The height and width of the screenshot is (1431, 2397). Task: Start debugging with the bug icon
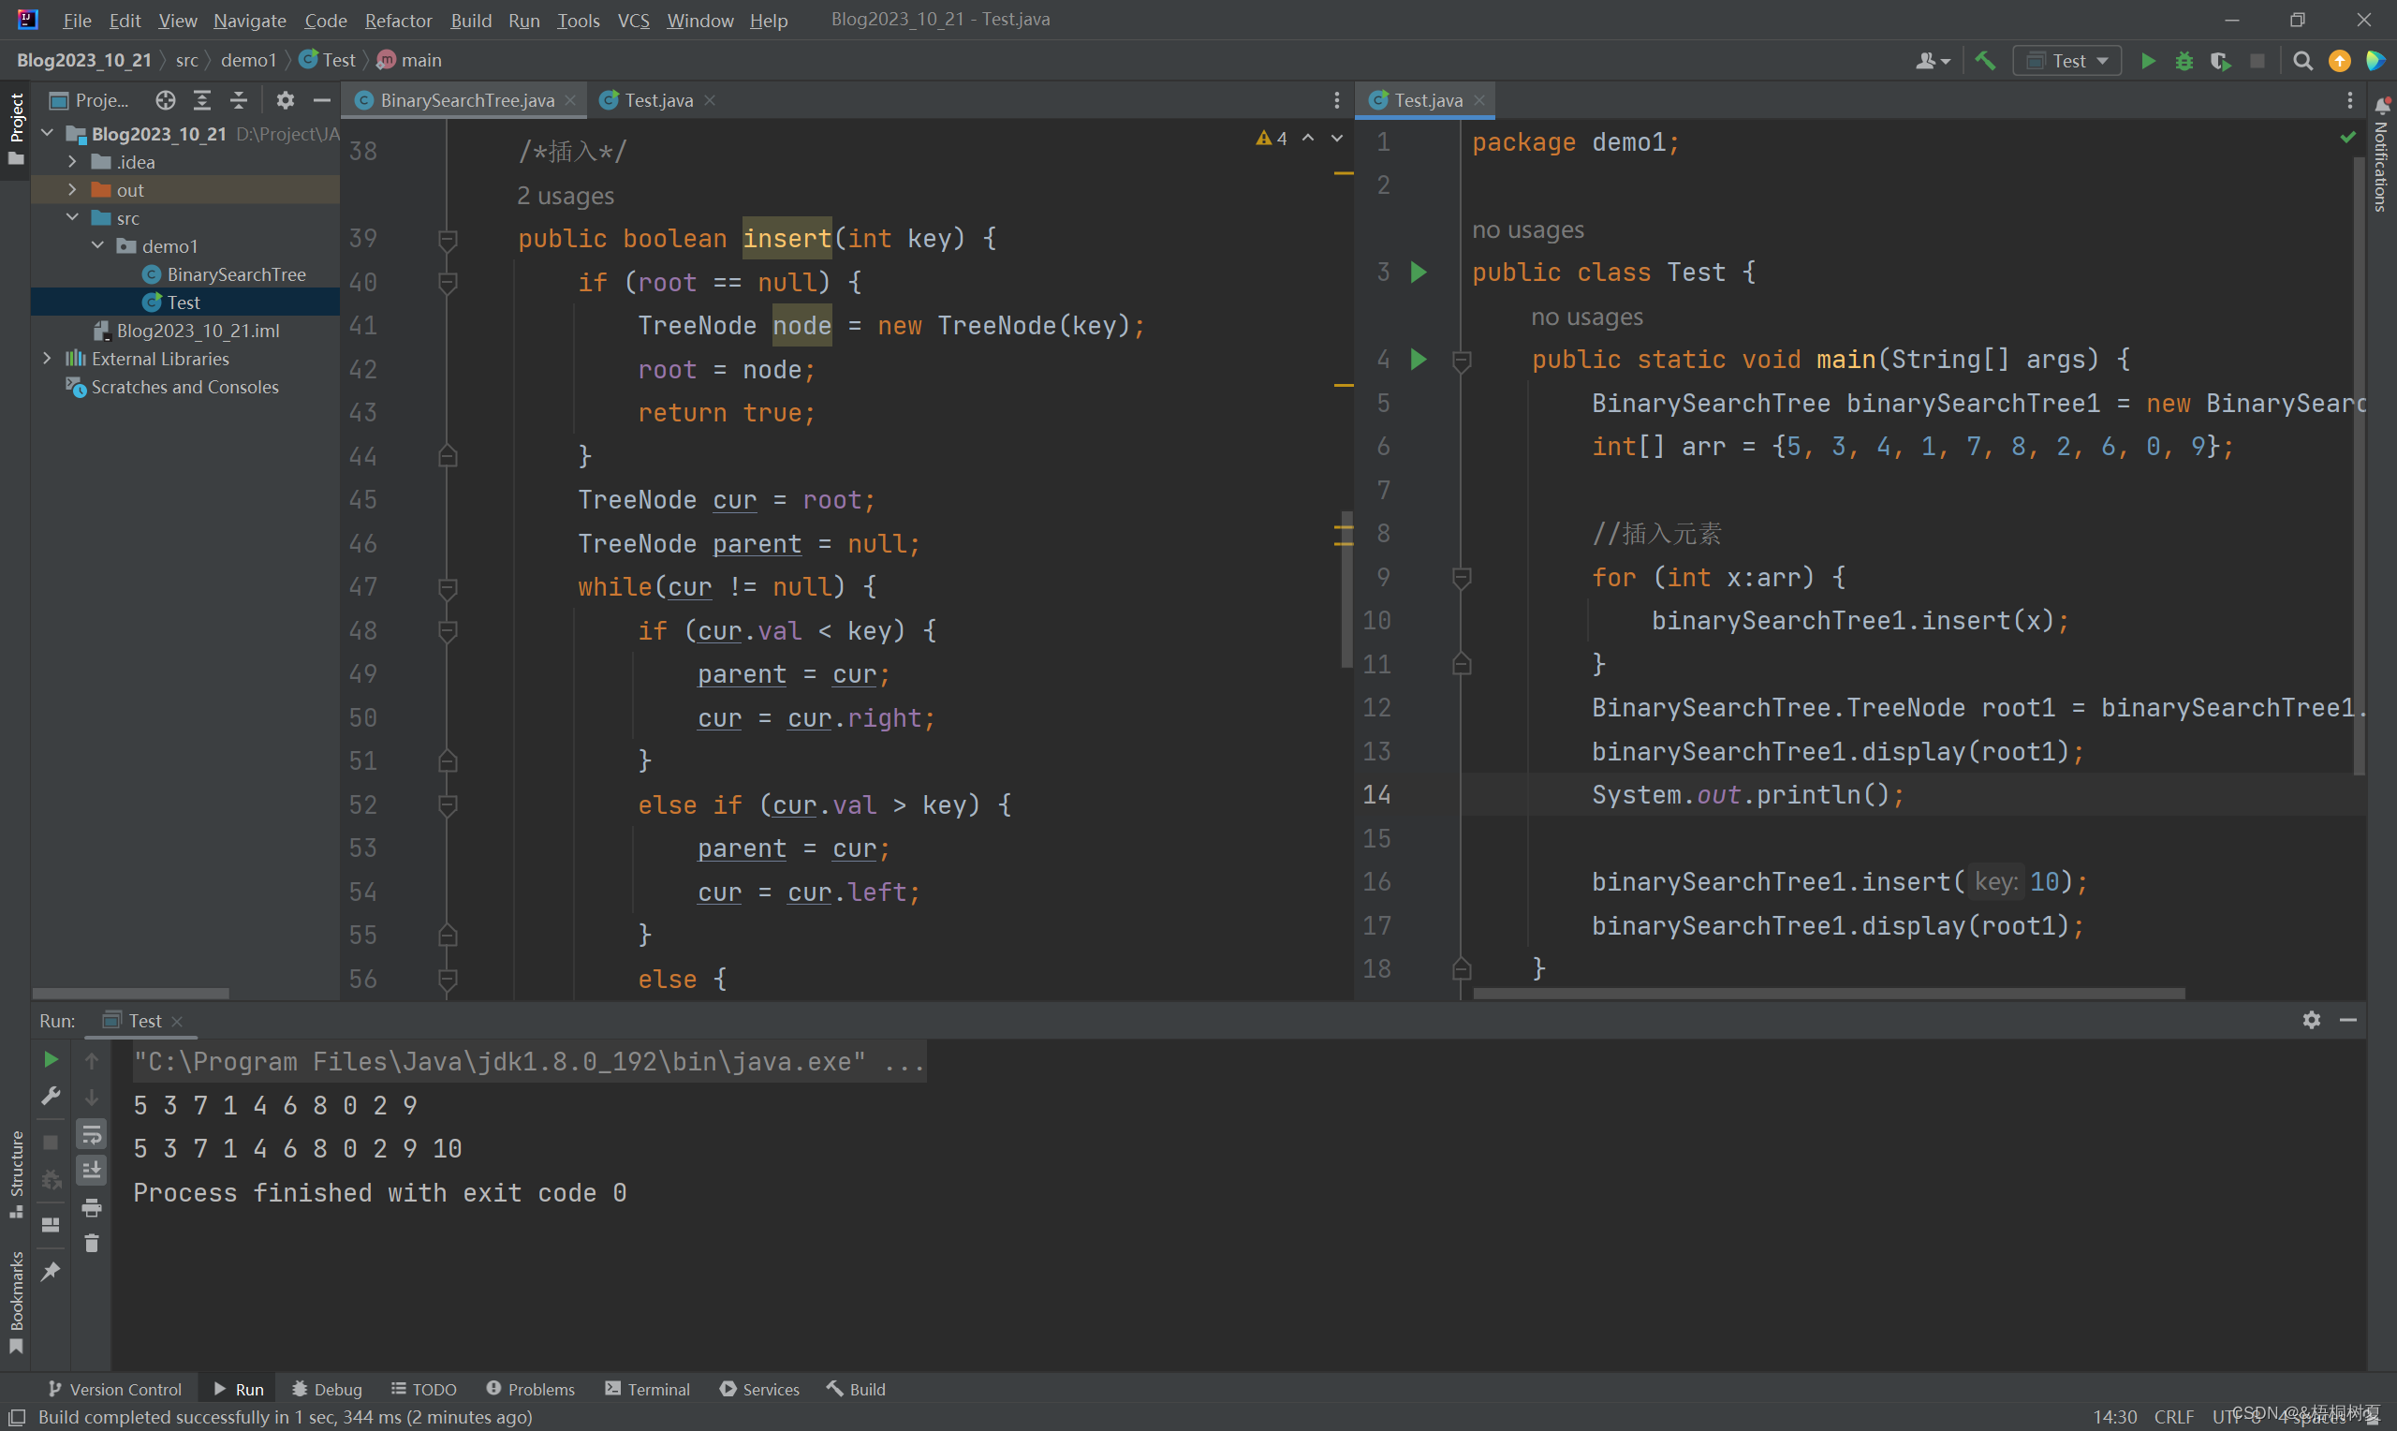click(2184, 61)
